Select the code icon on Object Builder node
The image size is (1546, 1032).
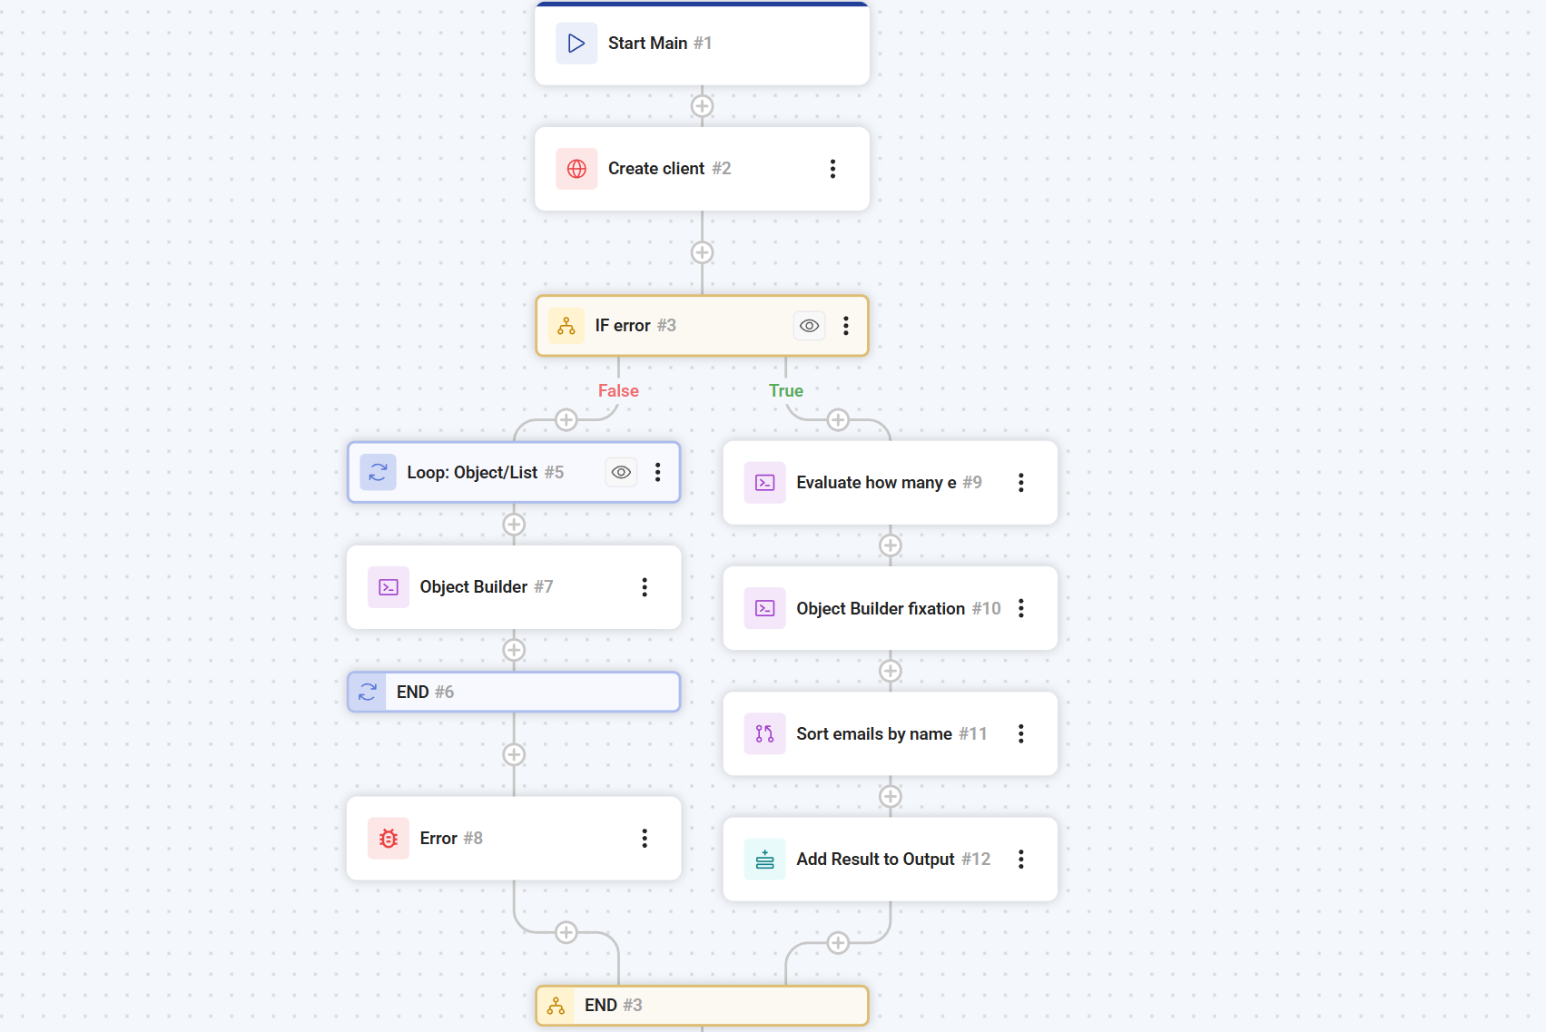click(x=388, y=587)
